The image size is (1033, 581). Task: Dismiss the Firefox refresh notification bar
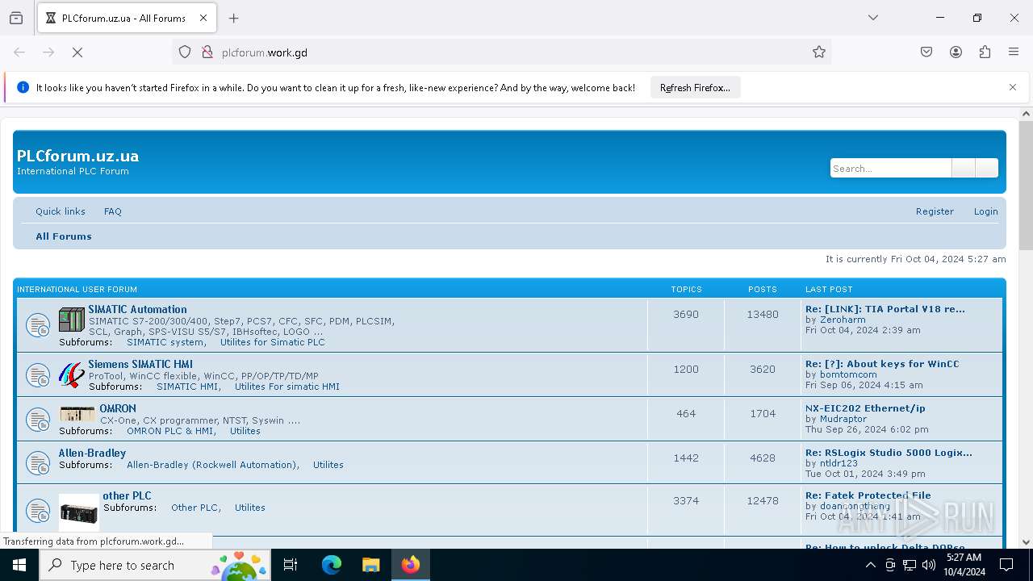coord(1013,87)
